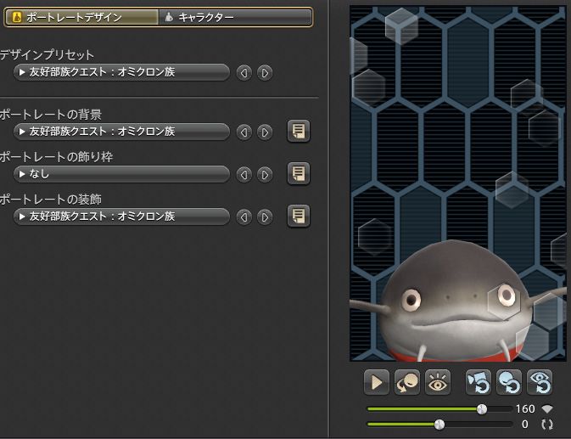Viewport: 571px width, 439px height.
Task: Reset eye gaze direction icon
Action: click(540, 382)
